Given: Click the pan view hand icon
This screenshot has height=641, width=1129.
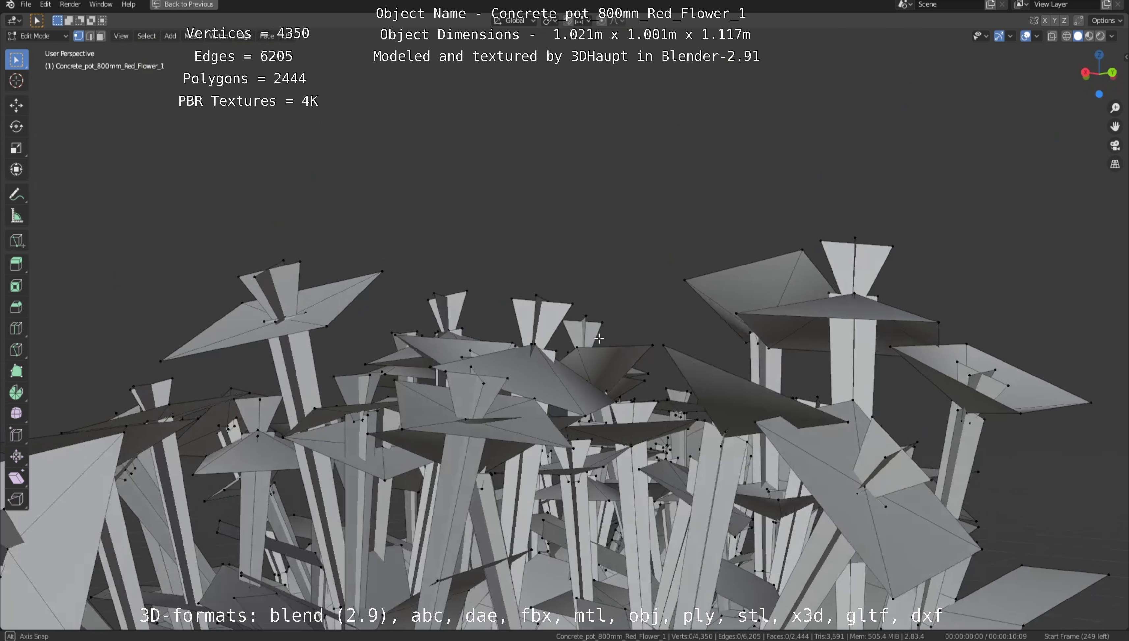Looking at the screenshot, I should click(1115, 127).
